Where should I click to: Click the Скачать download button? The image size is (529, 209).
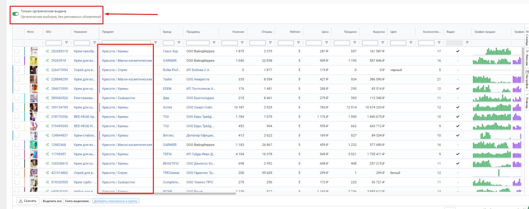click(27, 201)
